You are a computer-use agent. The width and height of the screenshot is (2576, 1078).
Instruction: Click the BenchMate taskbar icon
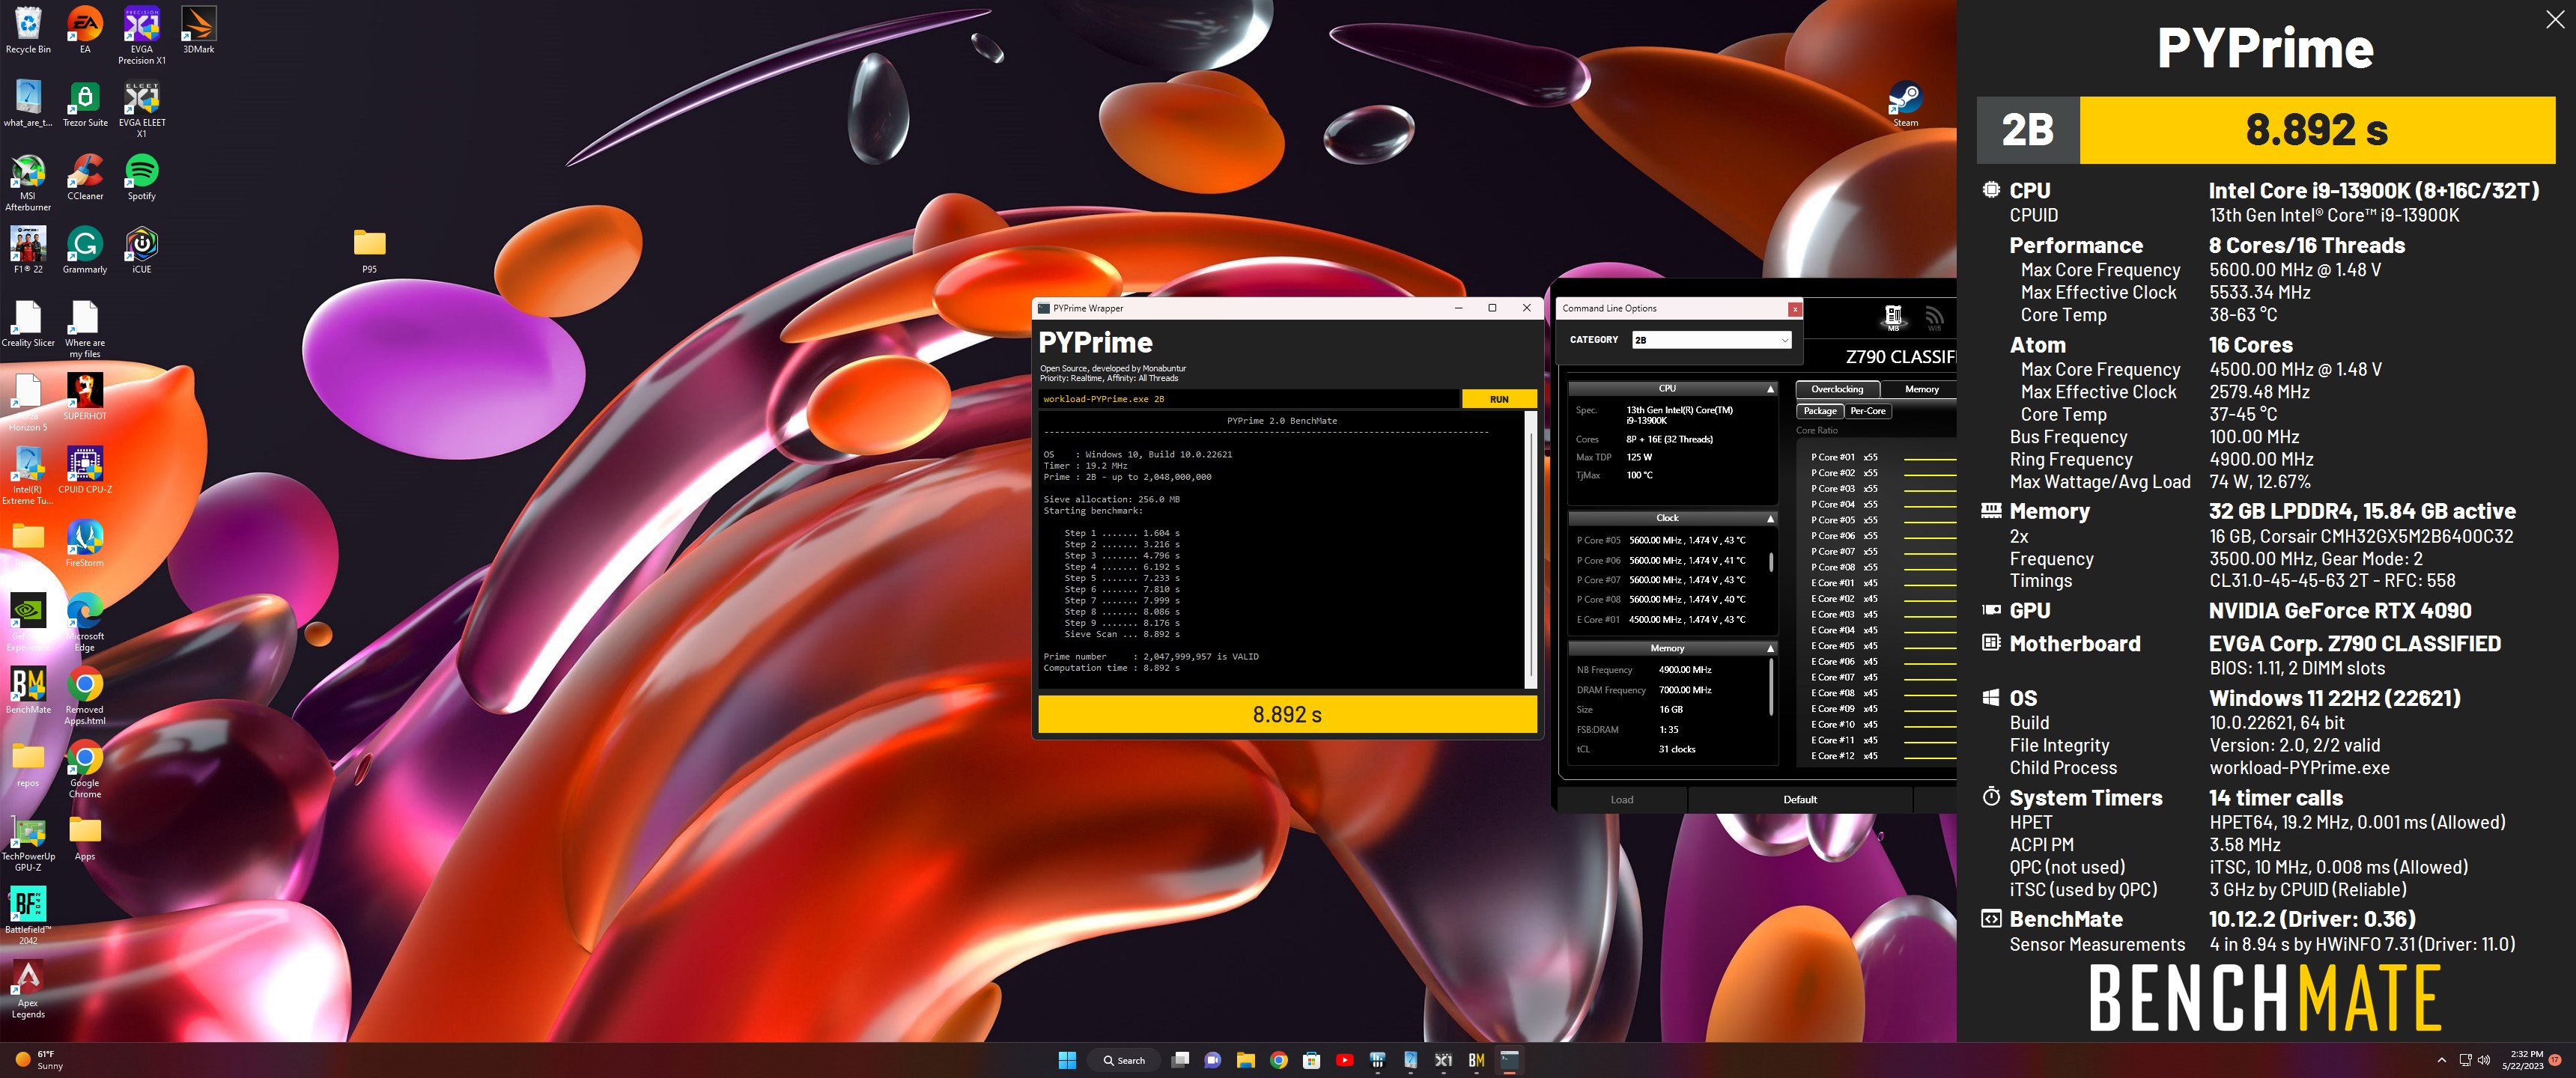[1476, 1060]
